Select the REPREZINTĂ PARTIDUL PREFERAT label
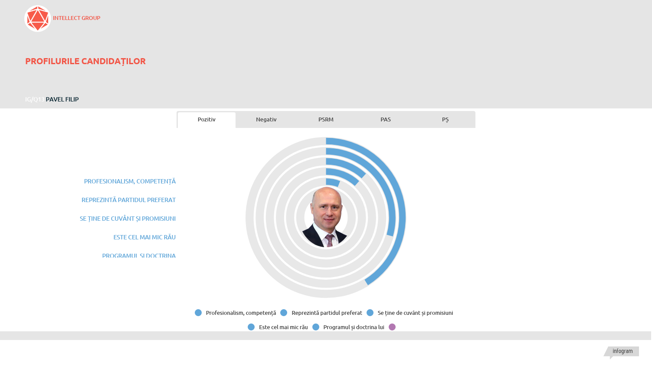This screenshot has width=652, height=366. pos(128,200)
